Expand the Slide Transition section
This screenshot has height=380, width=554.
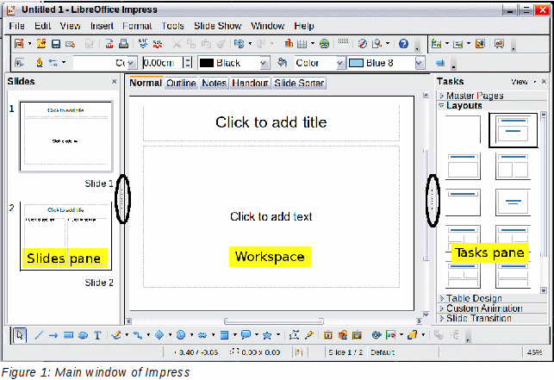tap(492, 318)
